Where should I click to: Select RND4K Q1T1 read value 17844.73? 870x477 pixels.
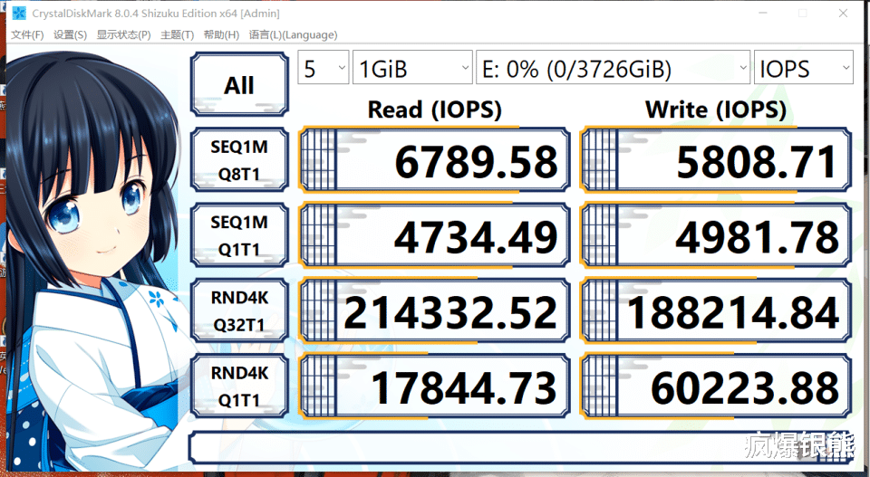pos(434,386)
